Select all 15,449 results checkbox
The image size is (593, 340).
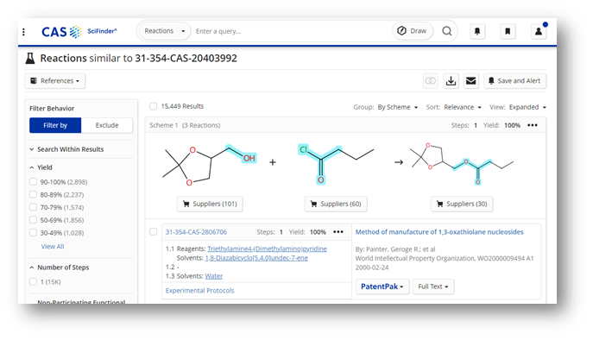point(153,106)
